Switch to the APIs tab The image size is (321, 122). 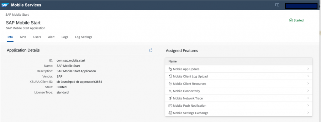[x=23, y=37]
